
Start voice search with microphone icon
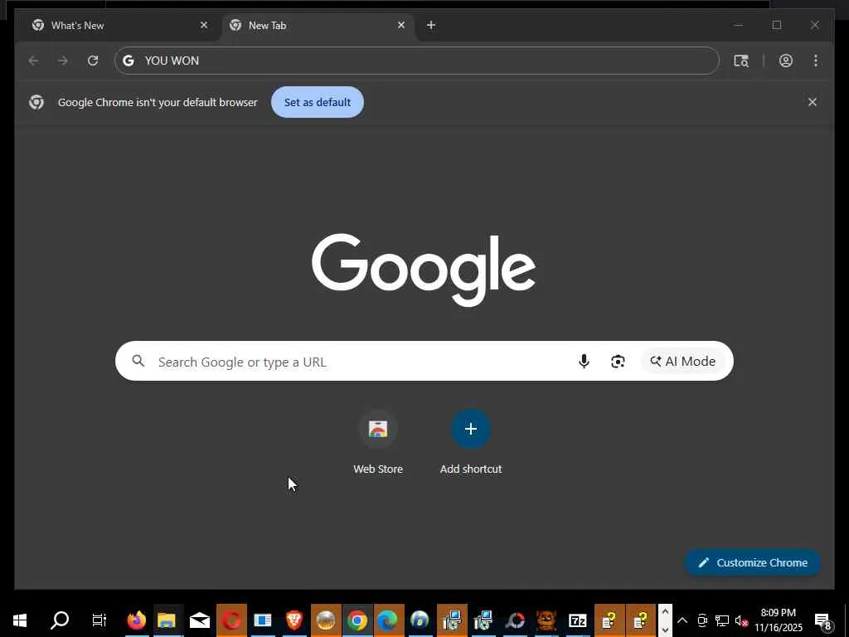584,362
